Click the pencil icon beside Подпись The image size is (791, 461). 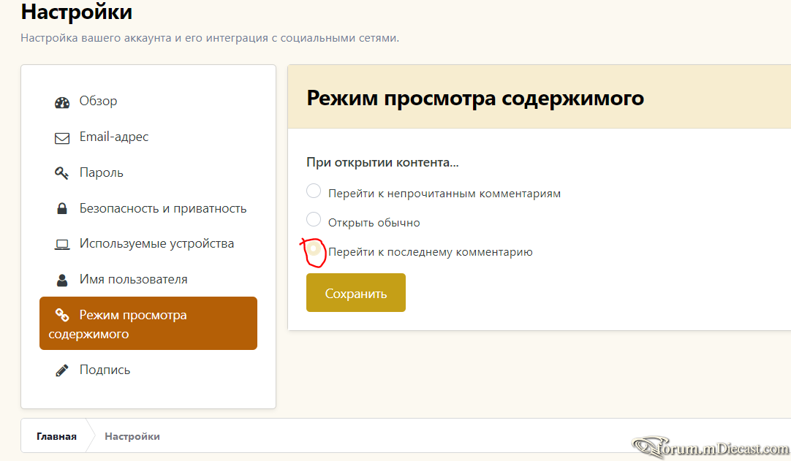pos(62,370)
